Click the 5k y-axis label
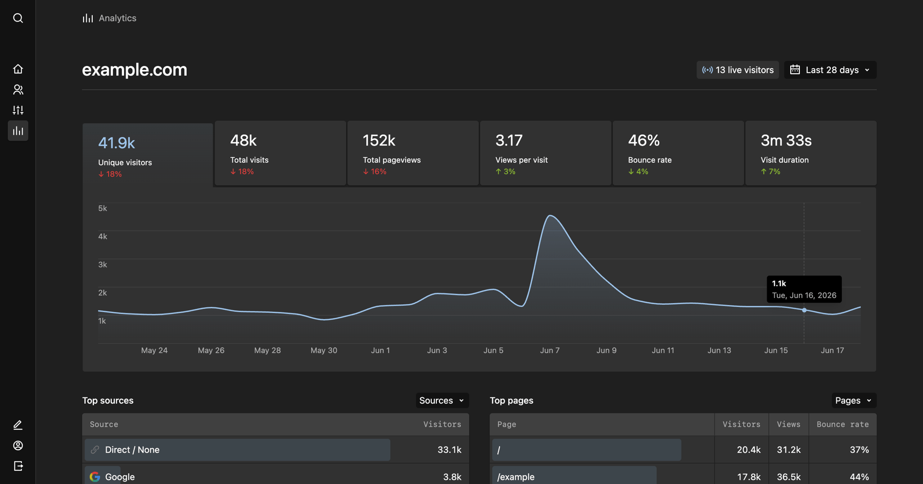The height and width of the screenshot is (484, 923). click(103, 208)
